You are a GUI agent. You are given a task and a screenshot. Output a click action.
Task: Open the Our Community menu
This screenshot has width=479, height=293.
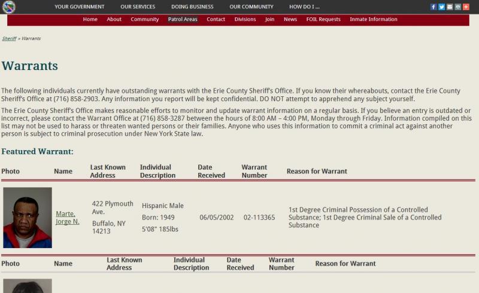(x=251, y=7)
